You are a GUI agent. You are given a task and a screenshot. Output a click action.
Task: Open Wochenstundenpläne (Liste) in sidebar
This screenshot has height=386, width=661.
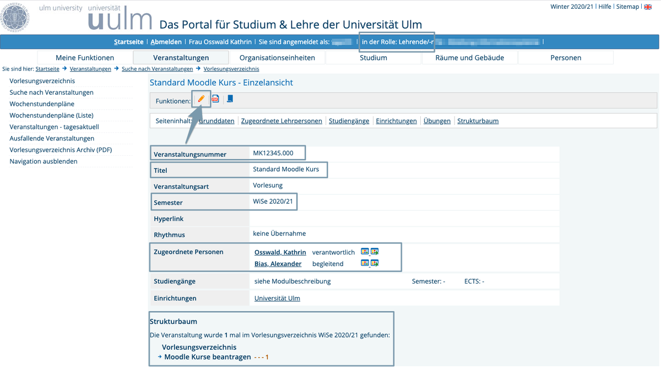click(52, 116)
